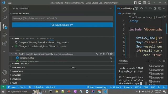Expand Changes to push to origin on GitHub
168x94 pixels.
tap(12, 46)
